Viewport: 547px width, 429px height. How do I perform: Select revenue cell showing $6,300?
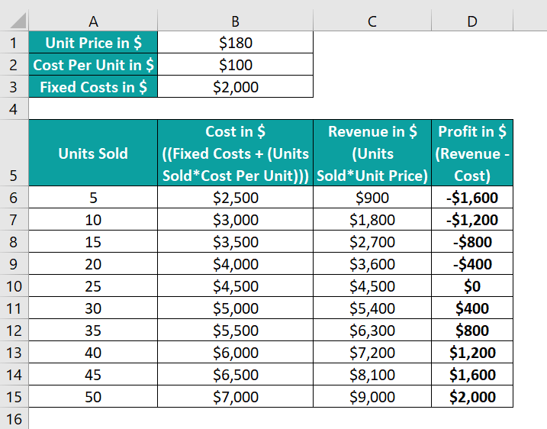(x=372, y=331)
